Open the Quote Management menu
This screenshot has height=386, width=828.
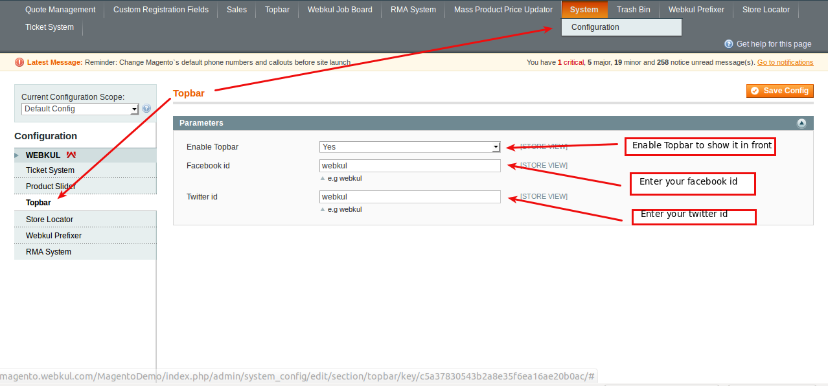(x=60, y=10)
